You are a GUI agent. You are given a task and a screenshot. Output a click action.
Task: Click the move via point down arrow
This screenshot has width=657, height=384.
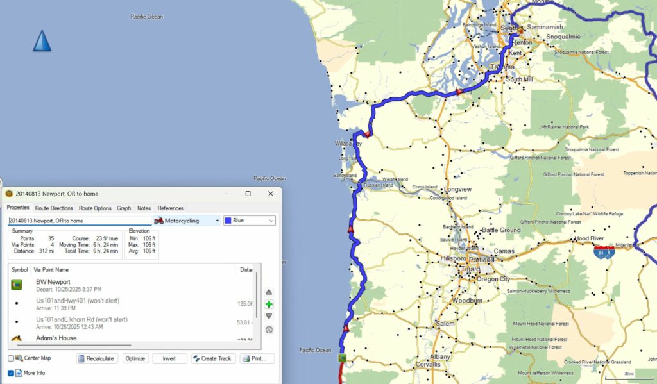click(x=269, y=316)
